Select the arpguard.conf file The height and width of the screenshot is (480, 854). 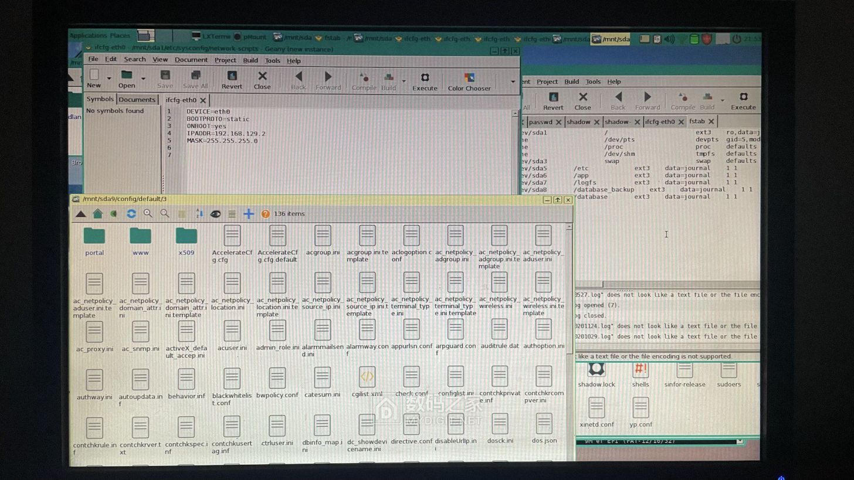[456, 338]
